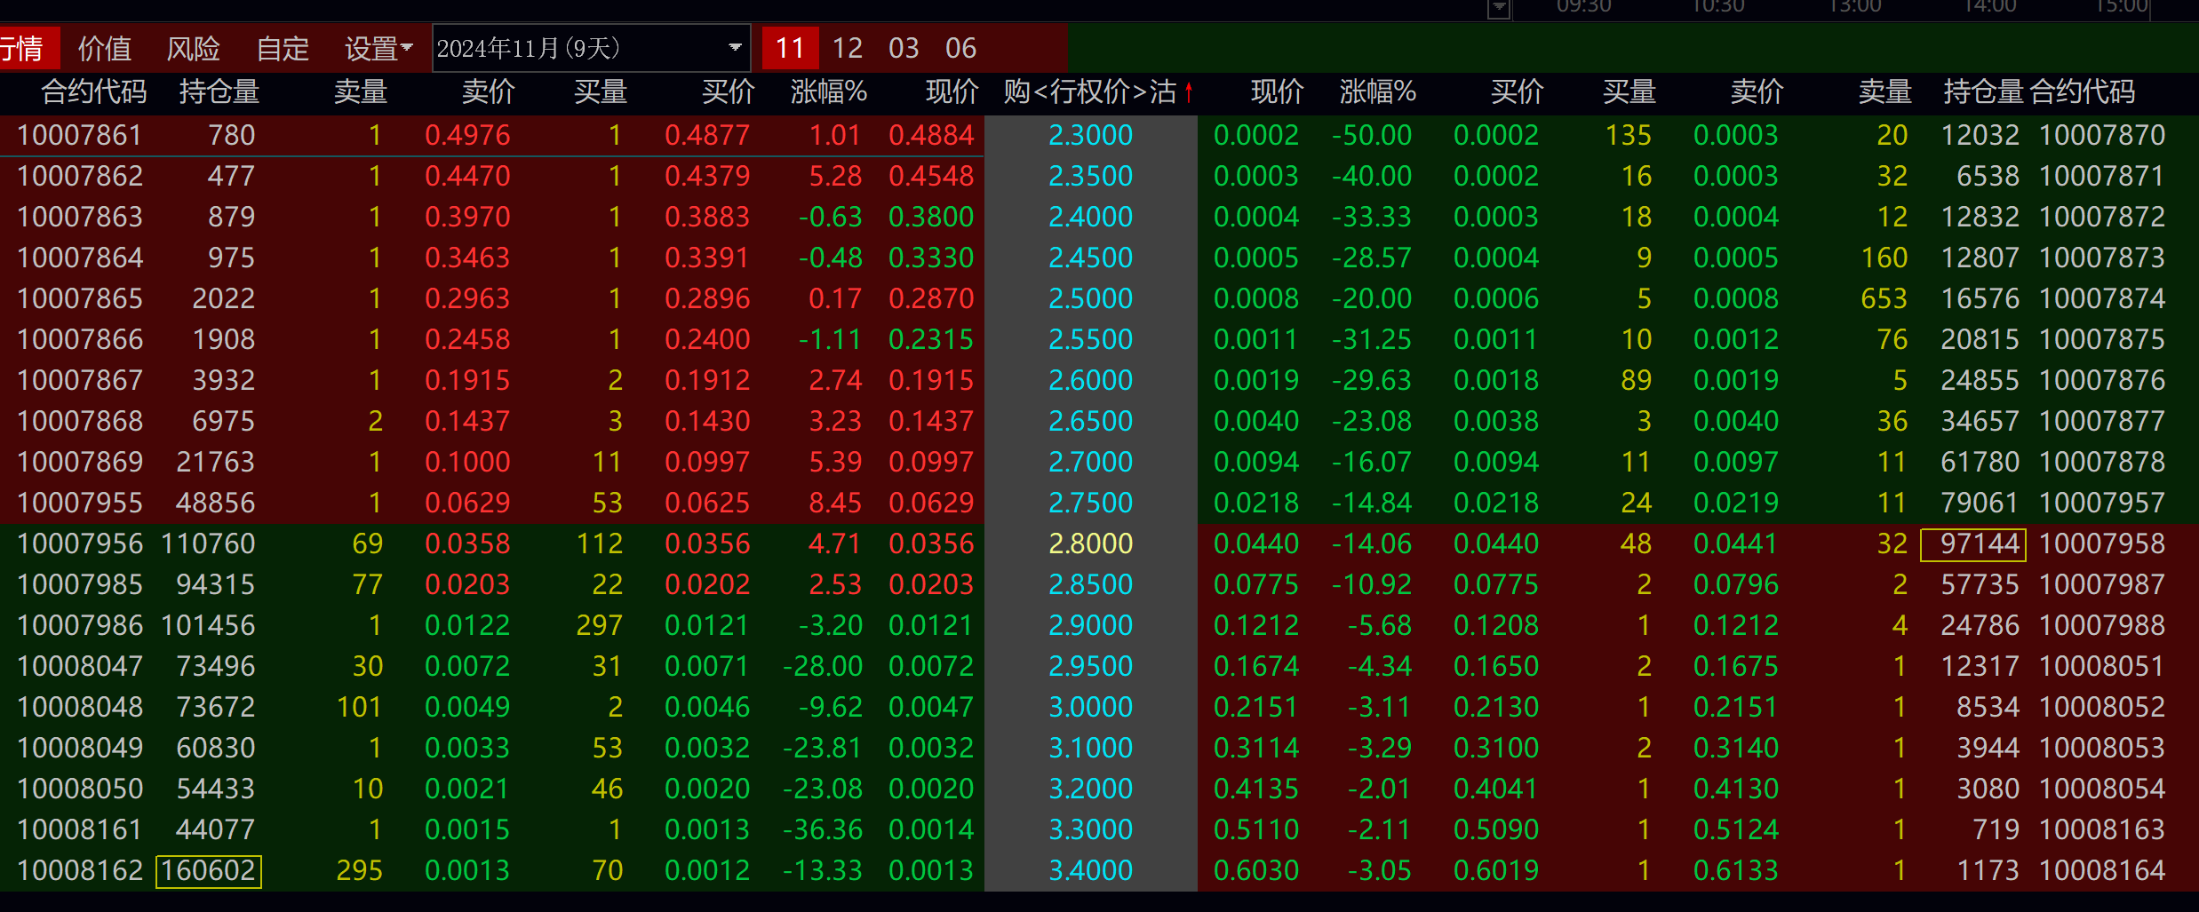This screenshot has height=912, width=2199.
Task: Click the small dropdown icon left of the 09:30 time axis
Action: 1499,8
